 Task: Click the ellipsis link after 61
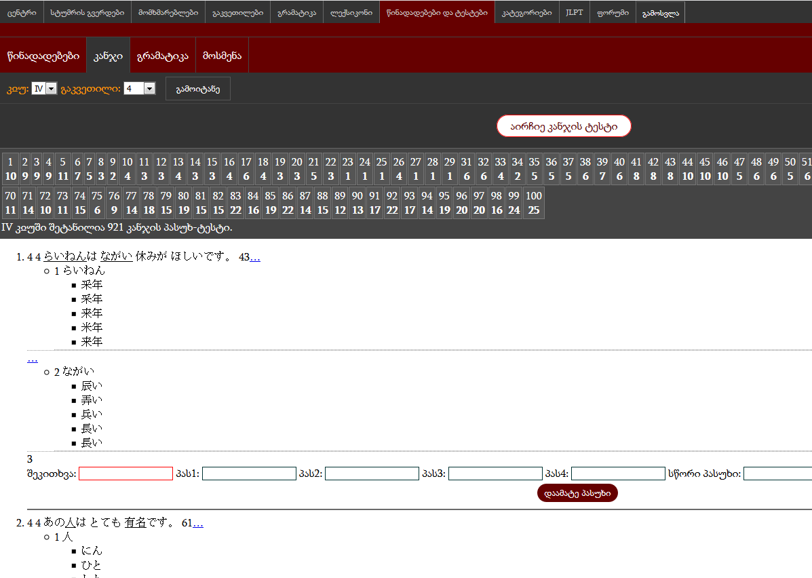198,523
